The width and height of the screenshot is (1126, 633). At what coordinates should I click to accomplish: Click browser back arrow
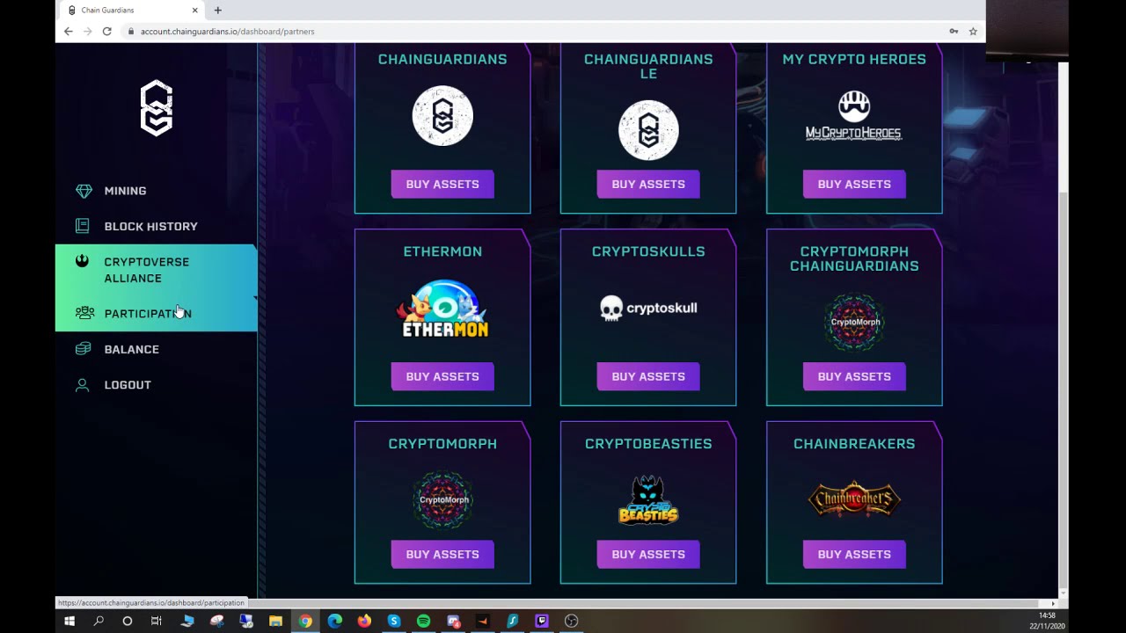tap(68, 31)
